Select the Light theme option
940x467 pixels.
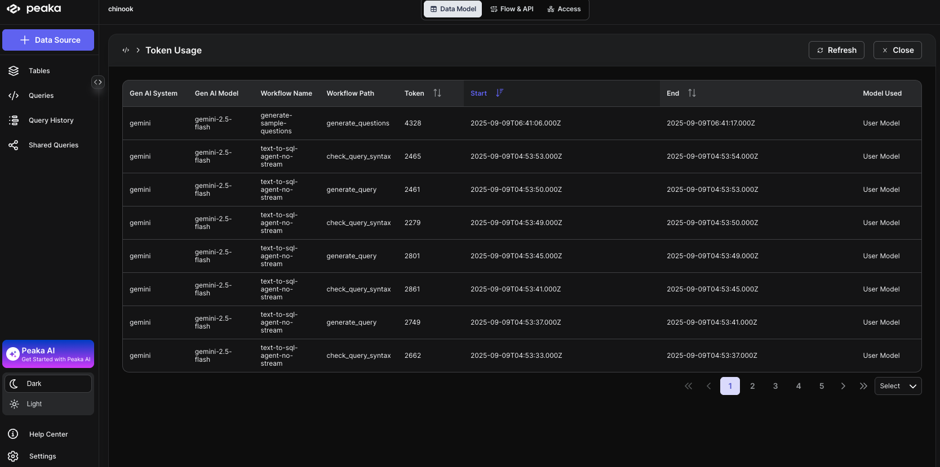point(48,404)
